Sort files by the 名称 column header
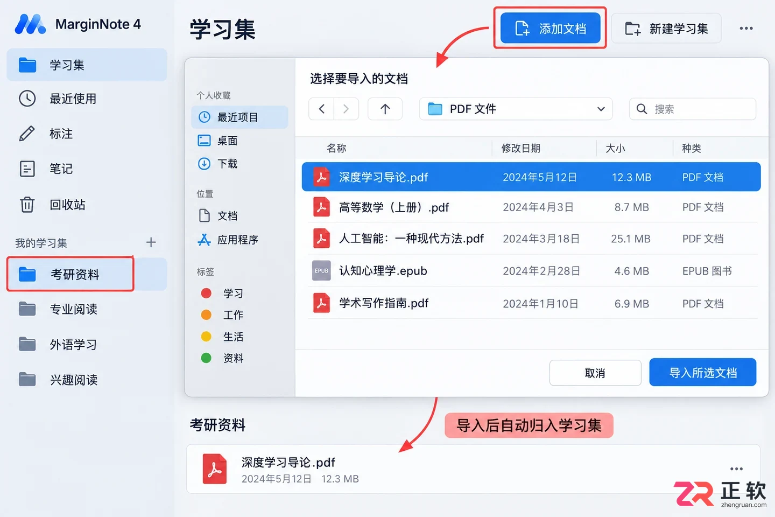This screenshot has width=775, height=517. [x=336, y=148]
